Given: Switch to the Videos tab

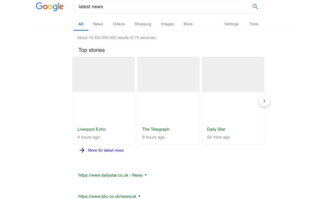Looking at the screenshot, I should pyautogui.click(x=119, y=24).
